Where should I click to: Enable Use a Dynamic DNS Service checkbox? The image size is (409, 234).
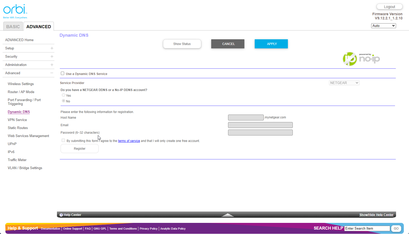tap(63, 73)
